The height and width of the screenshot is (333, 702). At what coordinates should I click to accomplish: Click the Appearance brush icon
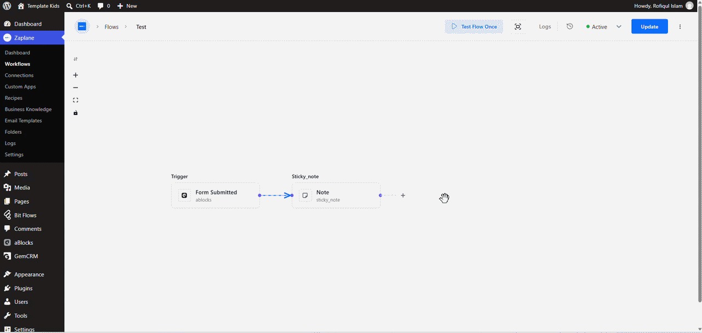point(7,274)
